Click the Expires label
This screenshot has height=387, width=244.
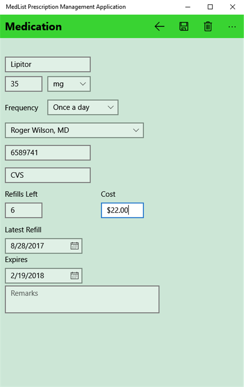pos(16,259)
